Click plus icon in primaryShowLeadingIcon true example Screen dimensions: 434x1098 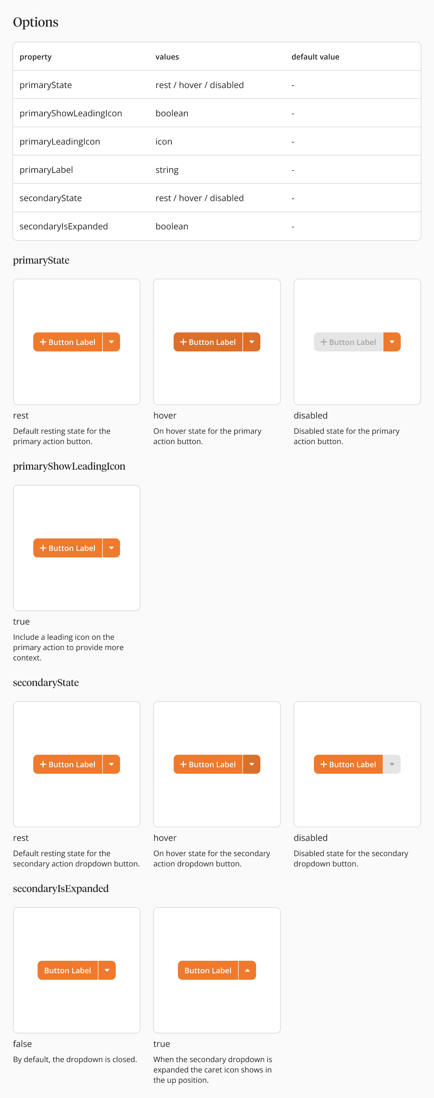click(x=43, y=548)
